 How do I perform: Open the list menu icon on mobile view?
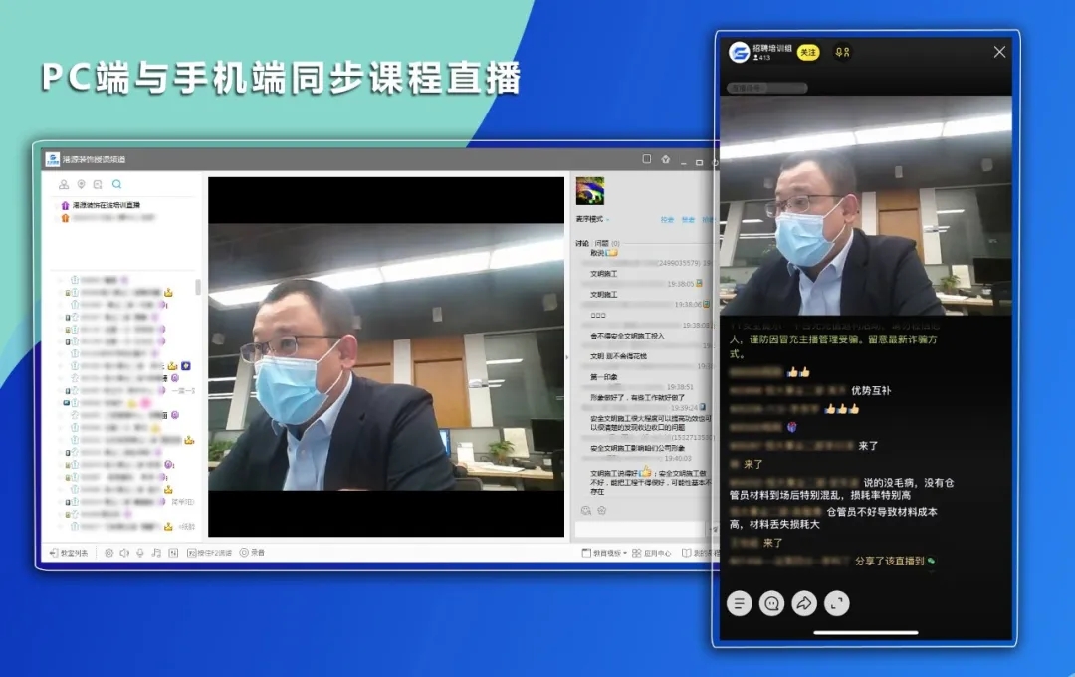coord(739,602)
